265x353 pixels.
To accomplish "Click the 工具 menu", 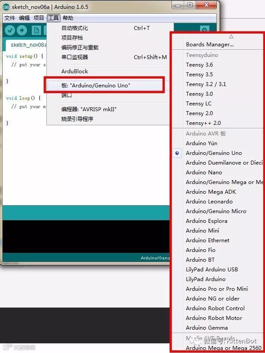I will click(x=53, y=18).
